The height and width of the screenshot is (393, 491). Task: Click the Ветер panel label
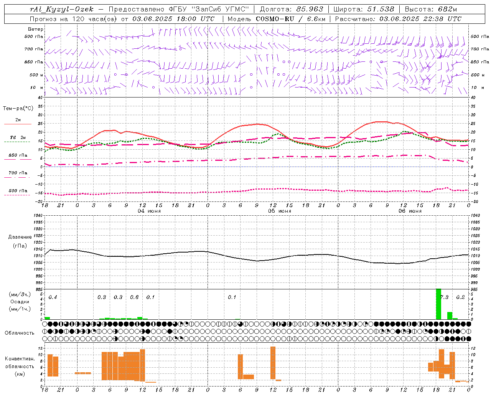click(36, 29)
